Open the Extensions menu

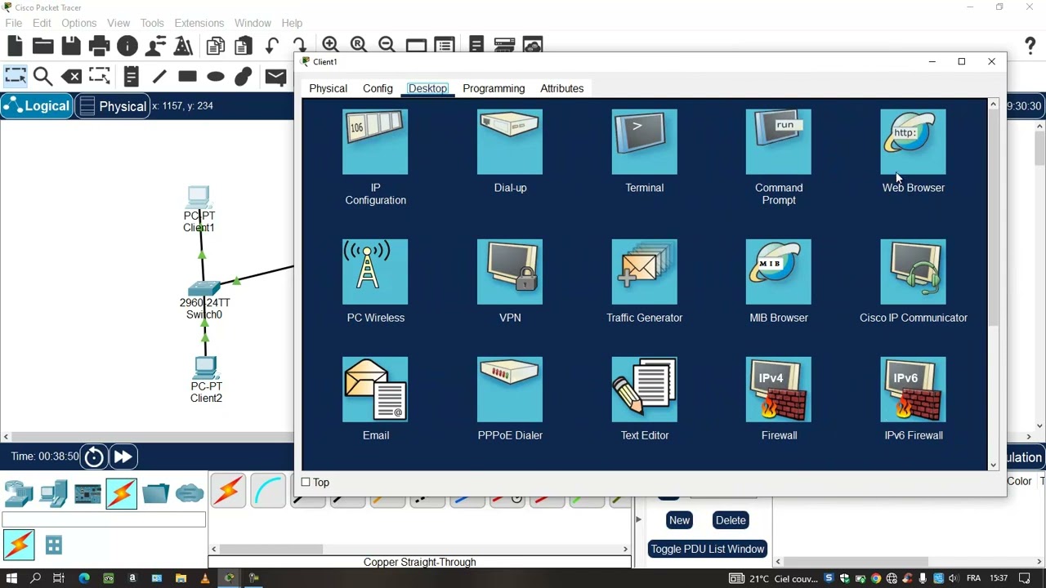199,23
